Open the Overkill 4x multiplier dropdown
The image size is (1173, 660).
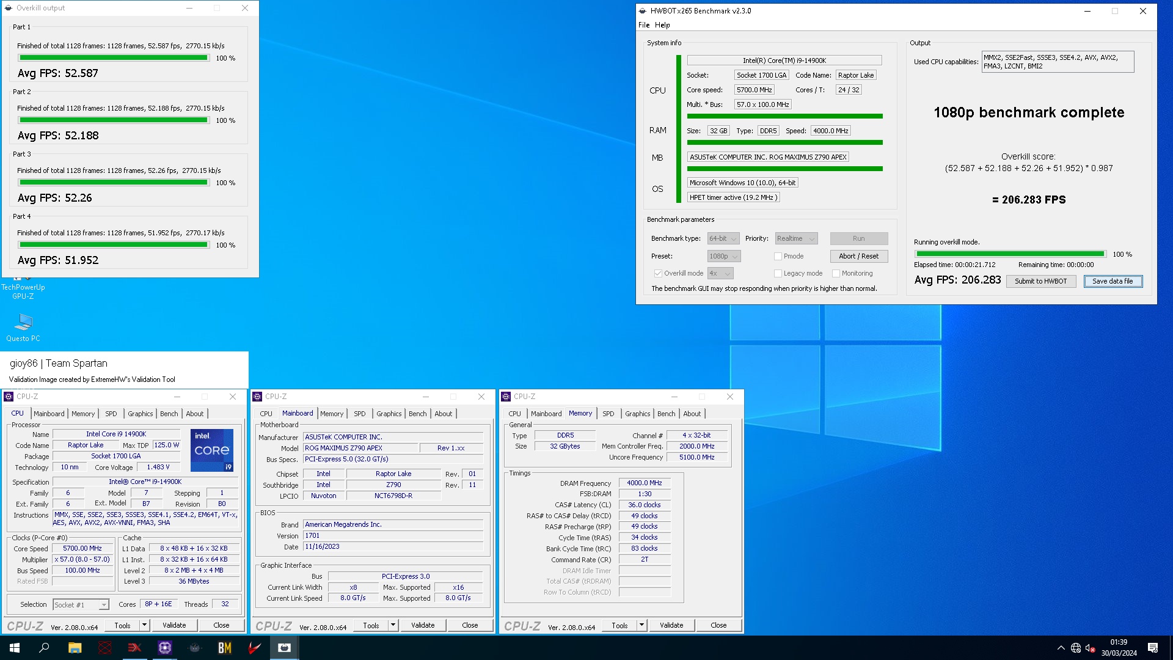tap(720, 273)
